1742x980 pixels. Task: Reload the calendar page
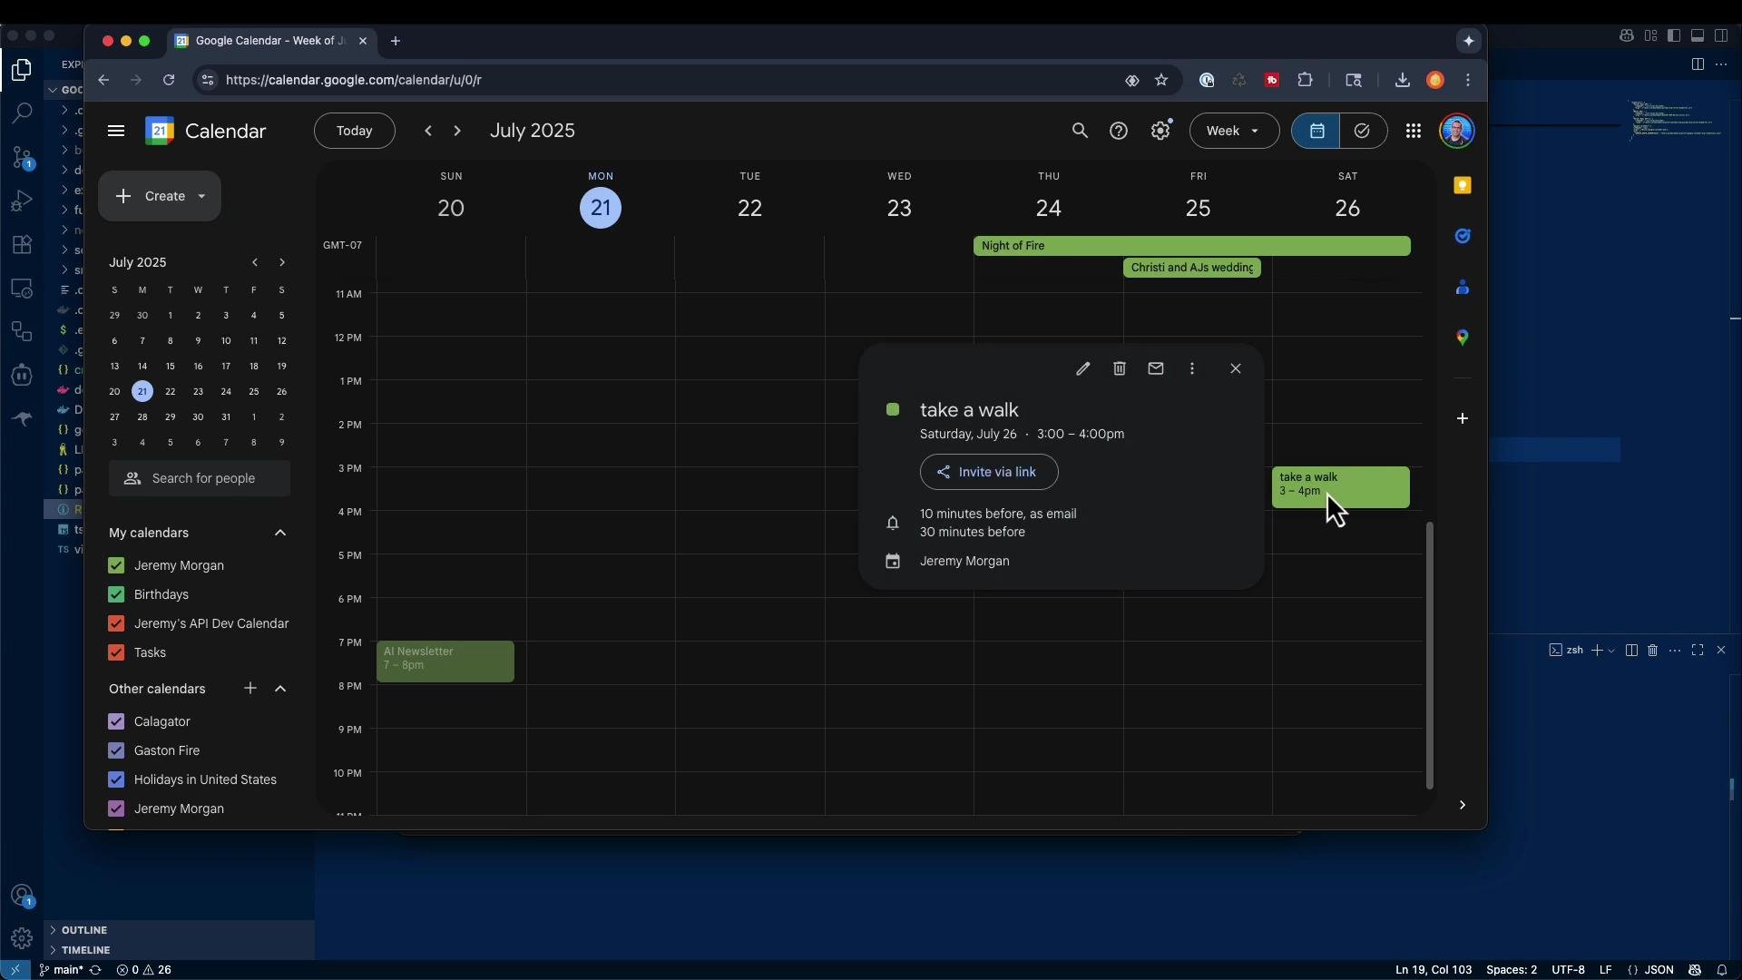(x=169, y=80)
